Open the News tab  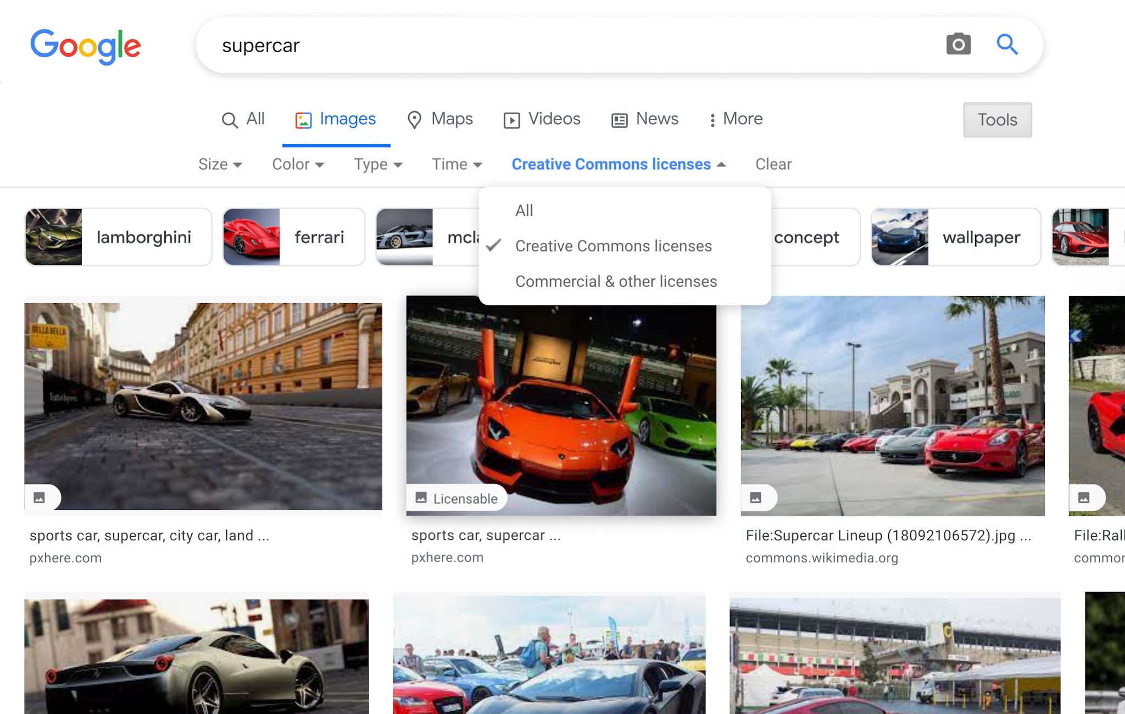(x=645, y=119)
